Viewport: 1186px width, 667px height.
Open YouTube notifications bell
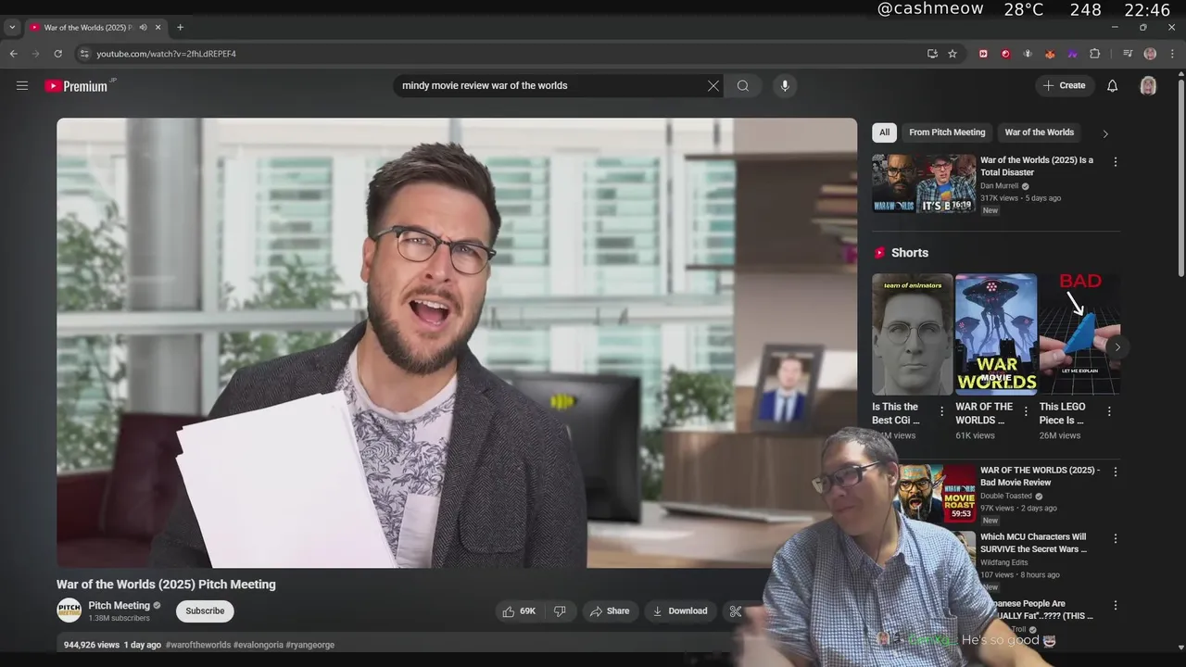1113,85
